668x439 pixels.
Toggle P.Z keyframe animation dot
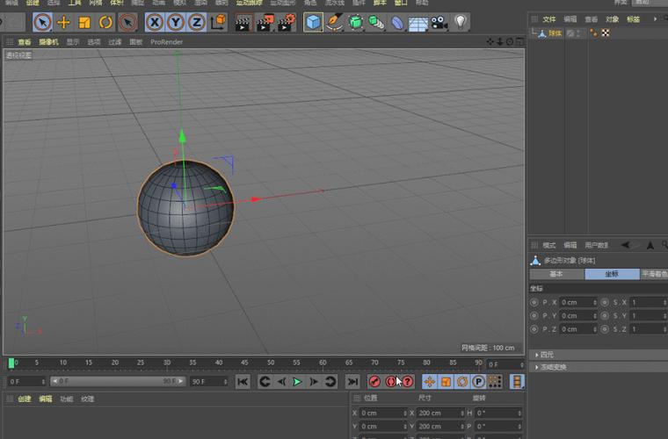tap(534, 329)
